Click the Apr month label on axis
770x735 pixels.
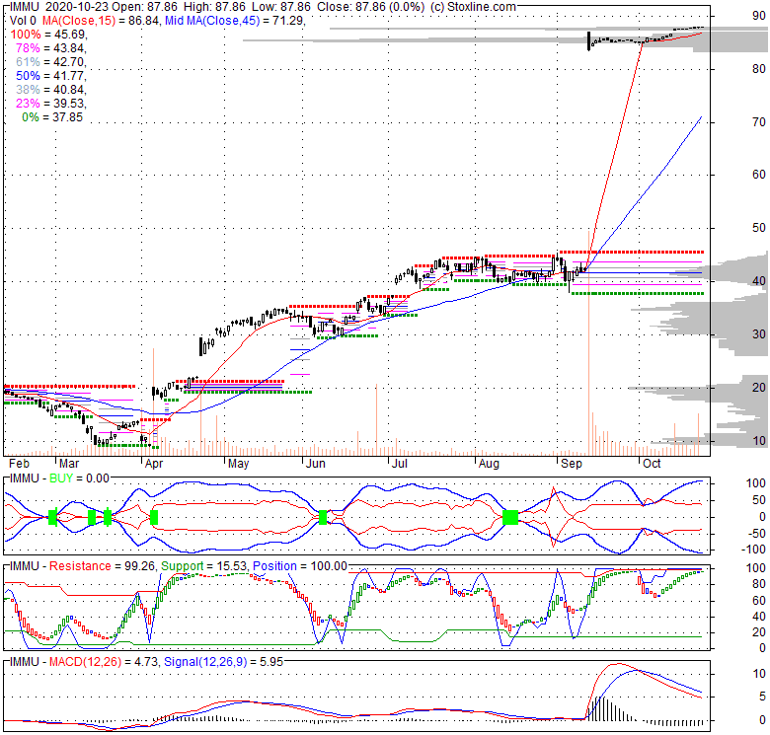(154, 464)
